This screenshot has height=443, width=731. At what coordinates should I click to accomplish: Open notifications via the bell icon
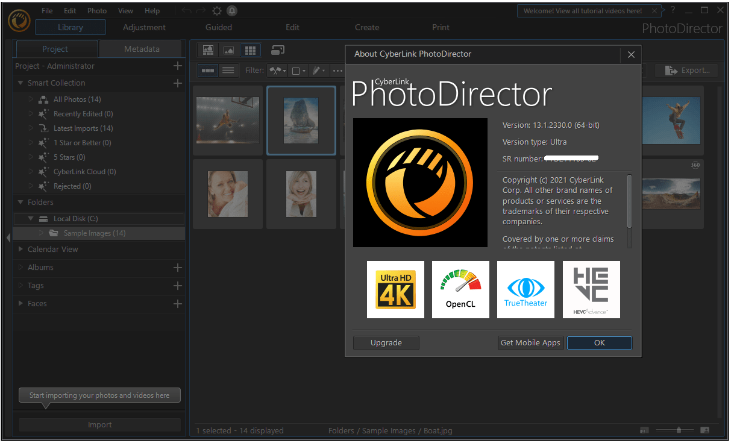point(232,11)
